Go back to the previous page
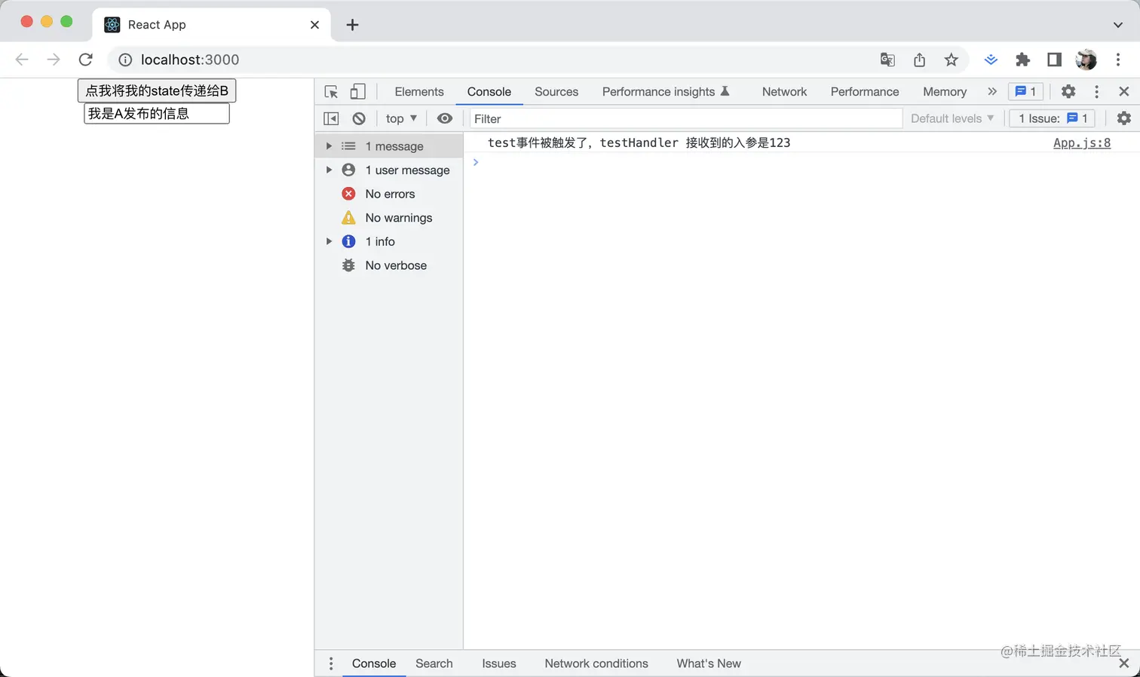The height and width of the screenshot is (677, 1140). tap(22, 60)
